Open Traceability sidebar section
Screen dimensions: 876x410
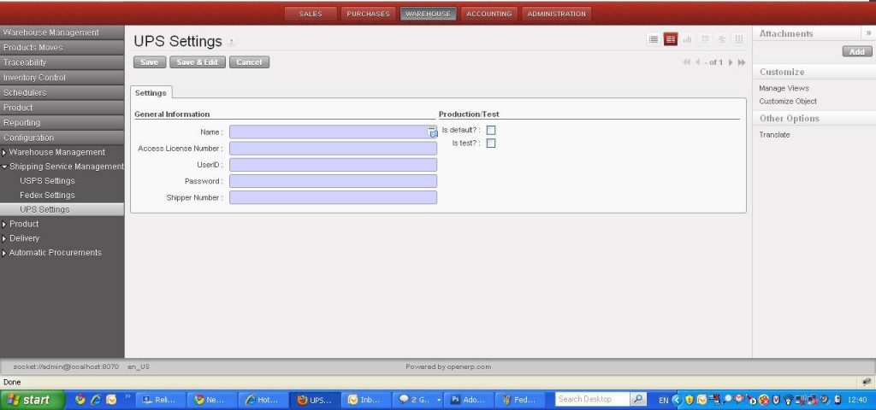click(62, 62)
